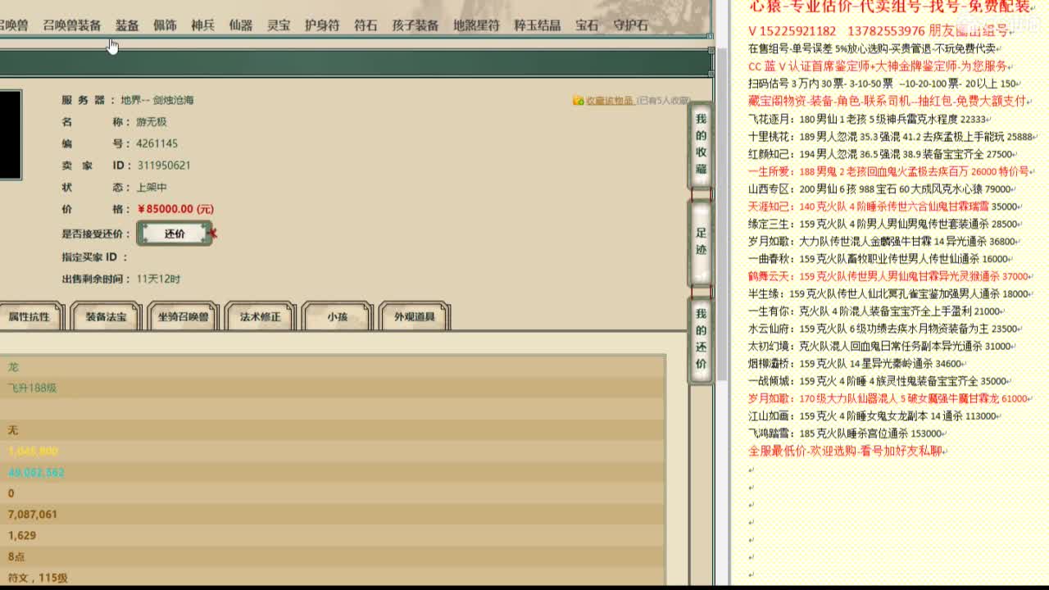Click the green plus badge on collect icon
Viewport: 1049px width, 590px height.
coord(582,99)
